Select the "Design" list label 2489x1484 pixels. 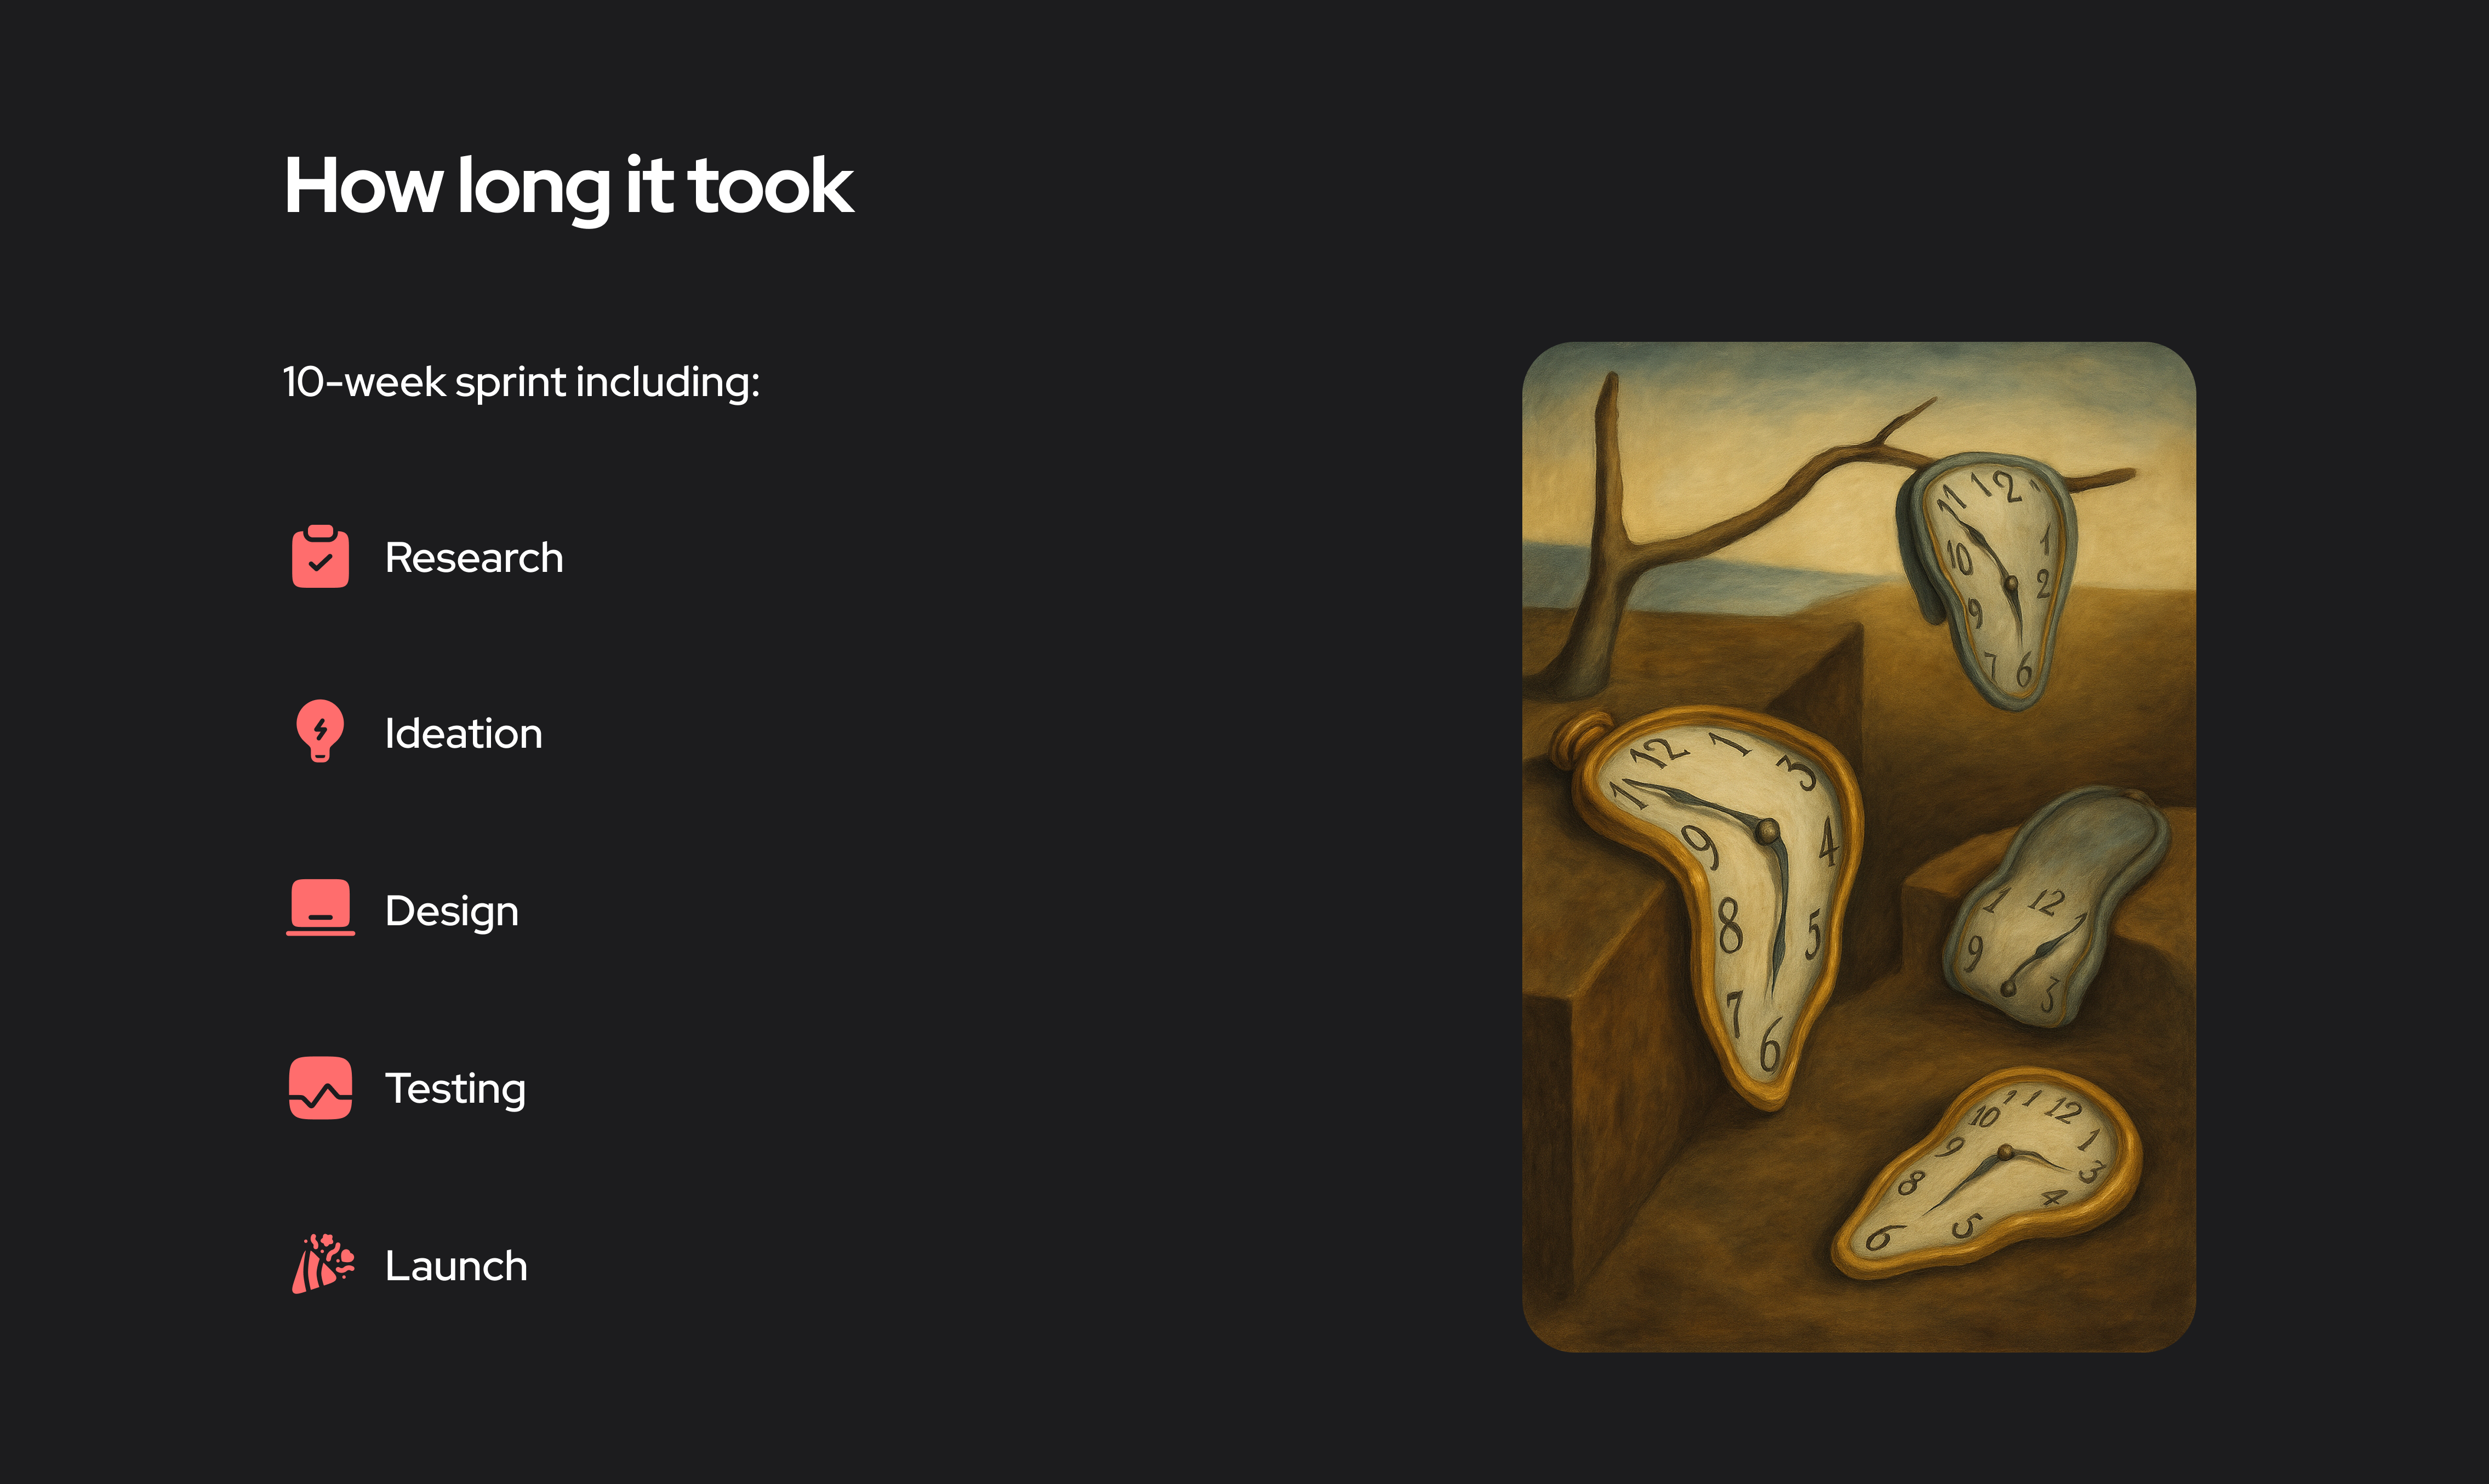point(451,911)
